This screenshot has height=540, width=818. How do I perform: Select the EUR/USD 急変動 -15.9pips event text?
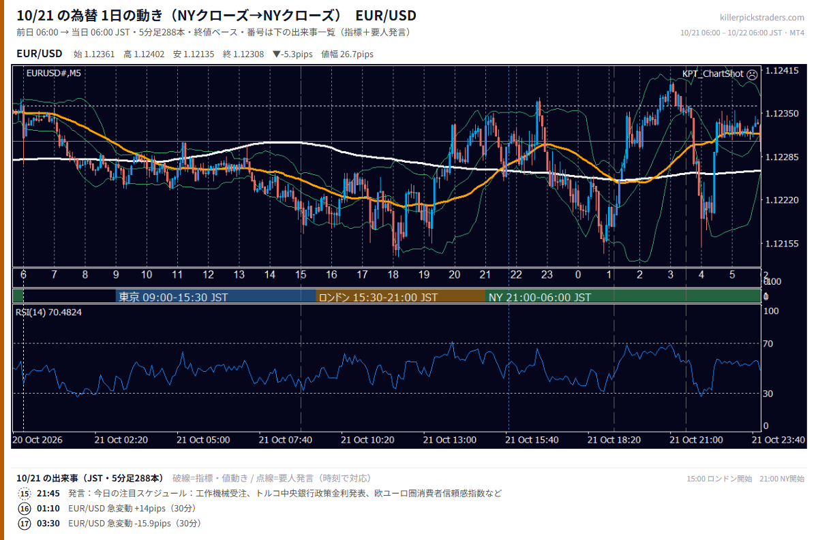tap(135, 524)
